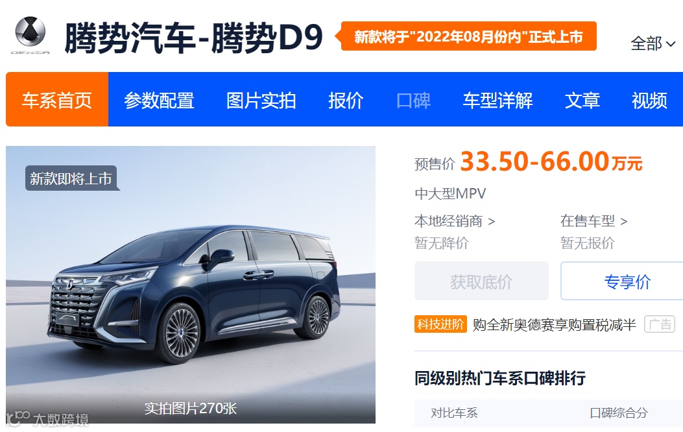Screen dimensions: 683x432
Task: Expand 本地经销商 arrow link
Action: point(454,221)
